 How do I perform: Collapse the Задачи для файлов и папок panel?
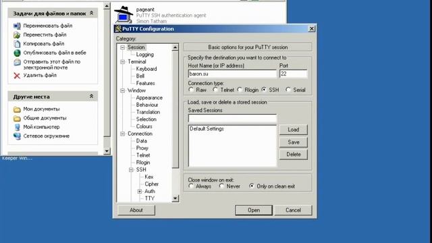[92, 13]
